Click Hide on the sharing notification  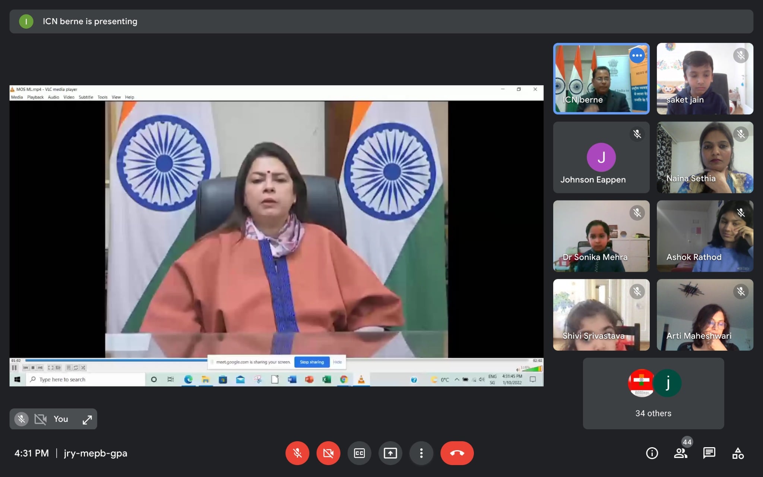tap(337, 362)
